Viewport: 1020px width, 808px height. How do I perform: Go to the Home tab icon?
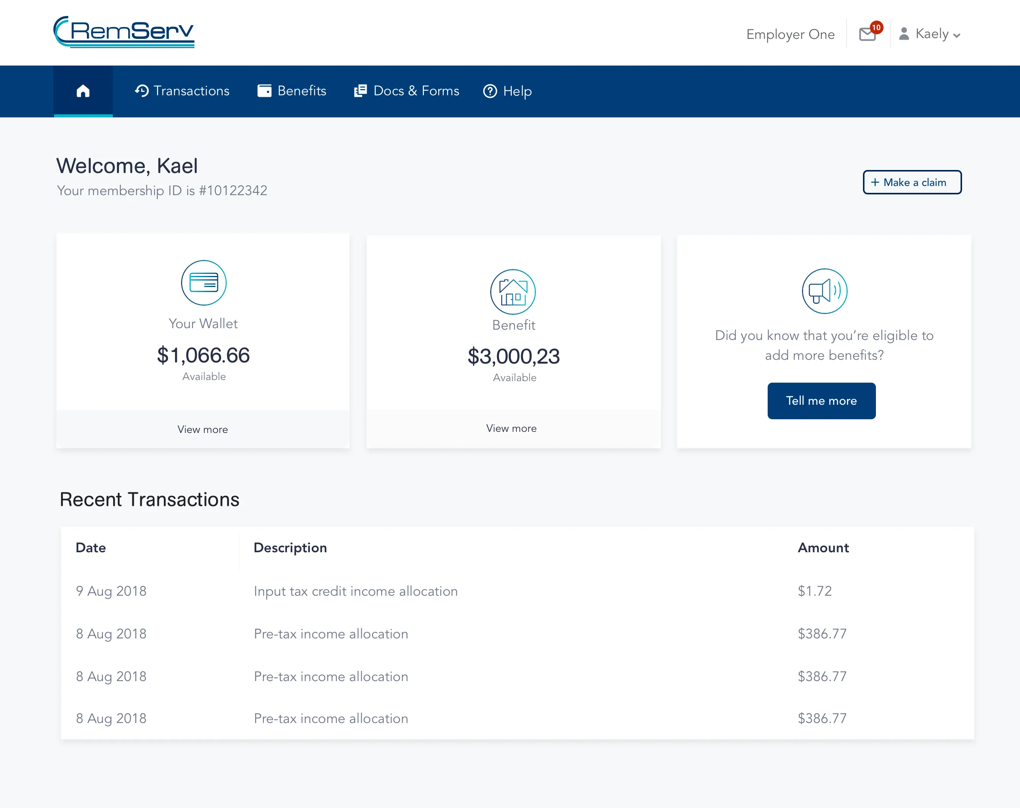tap(83, 91)
